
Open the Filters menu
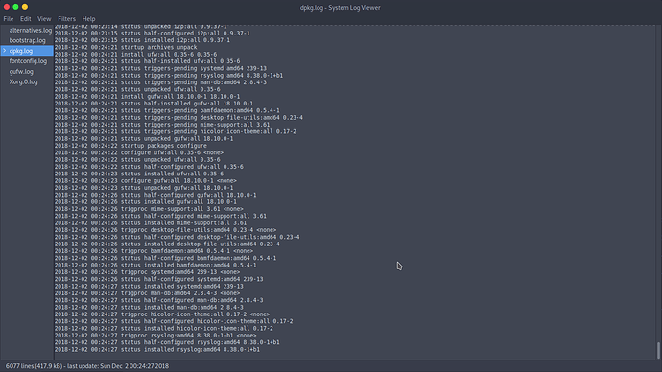point(67,19)
